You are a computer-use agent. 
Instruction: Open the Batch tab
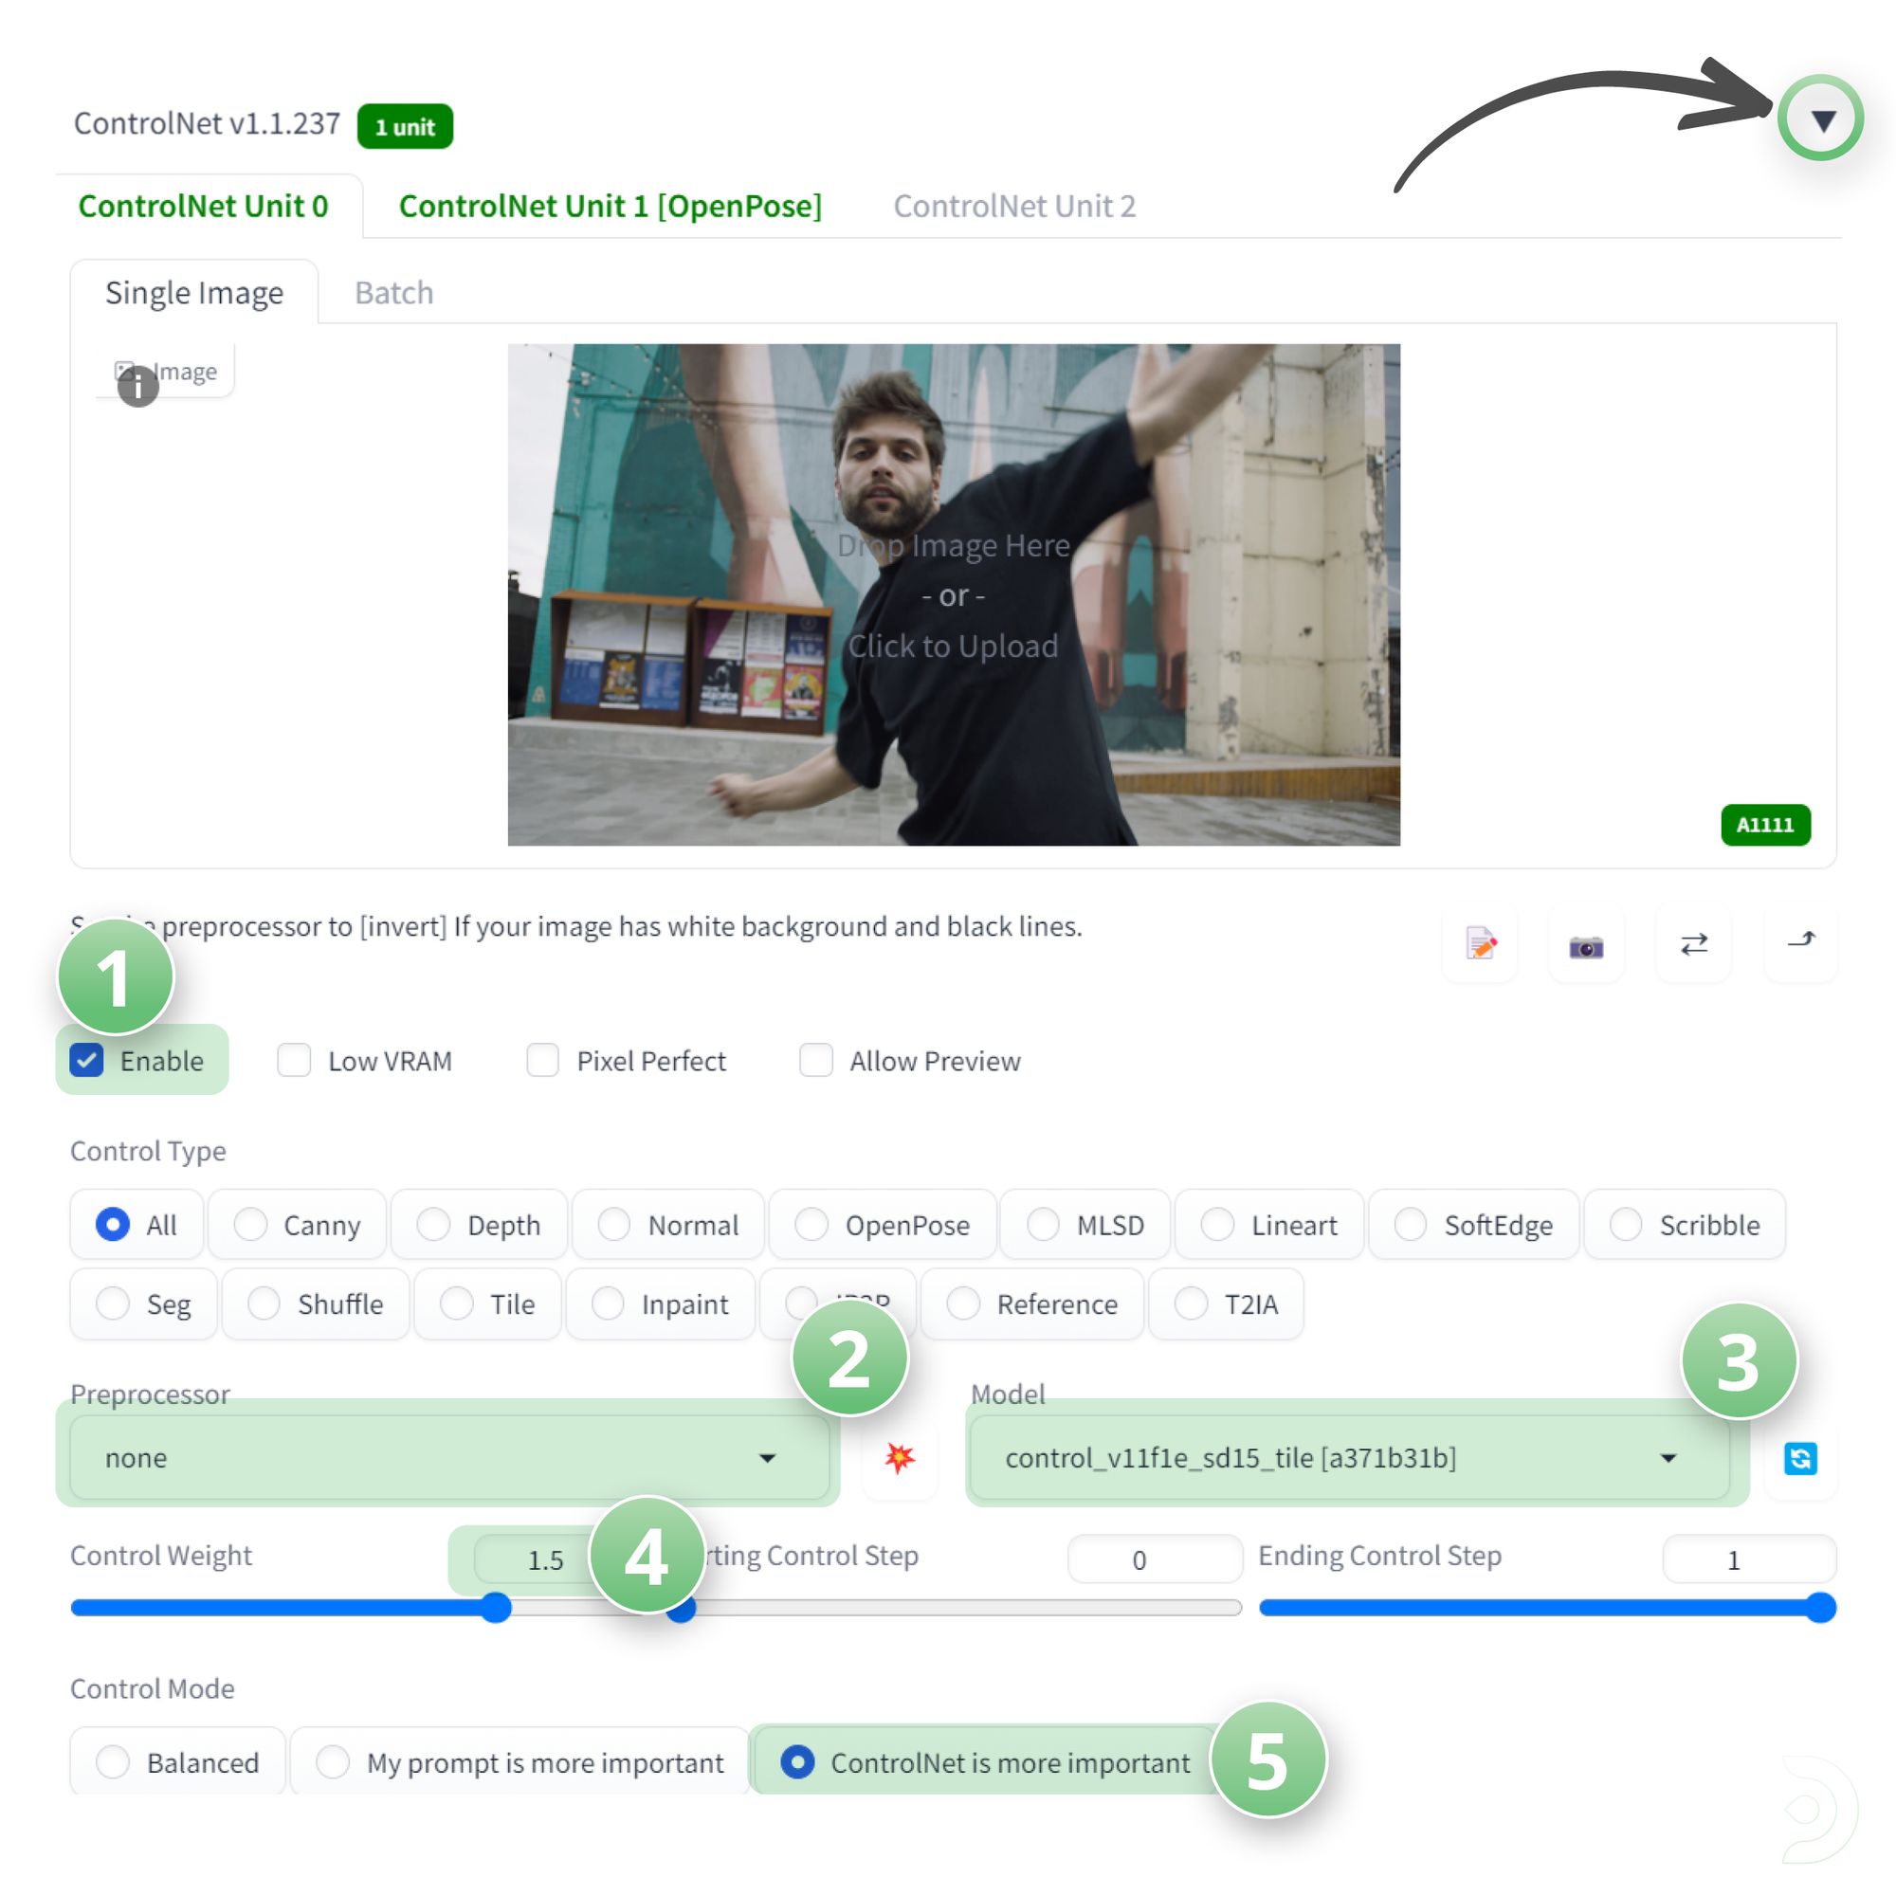[x=393, y=292]
